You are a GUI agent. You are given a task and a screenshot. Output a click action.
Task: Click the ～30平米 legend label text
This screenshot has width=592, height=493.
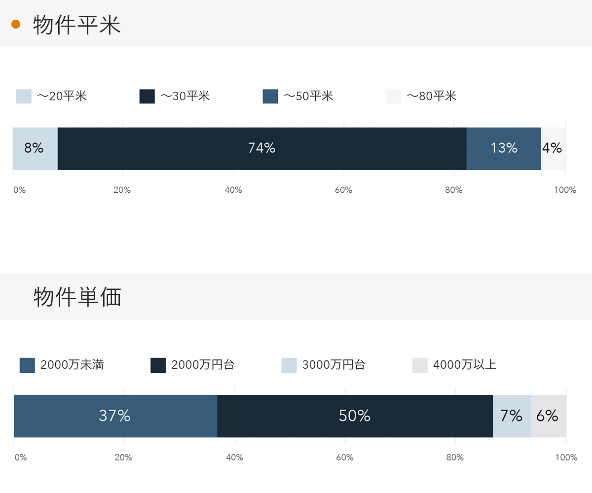tap(185, 96)
